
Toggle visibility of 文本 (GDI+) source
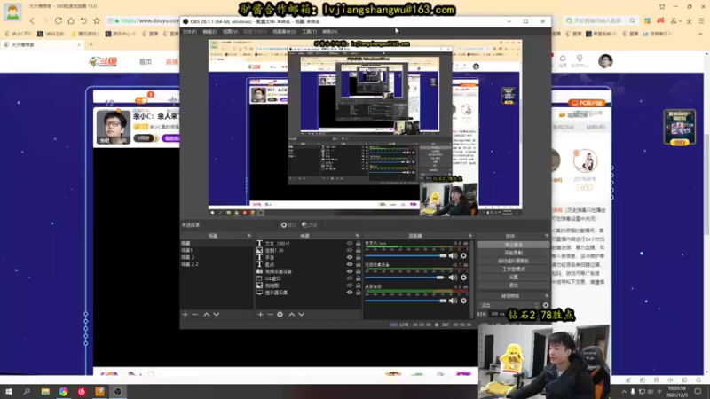350,243
